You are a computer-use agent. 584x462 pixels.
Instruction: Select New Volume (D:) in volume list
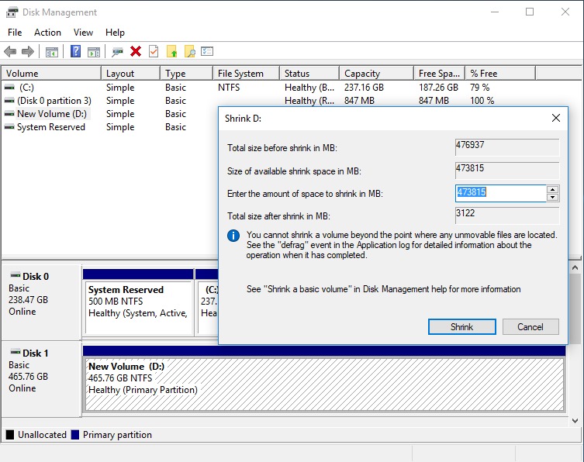tap(52, 114)
